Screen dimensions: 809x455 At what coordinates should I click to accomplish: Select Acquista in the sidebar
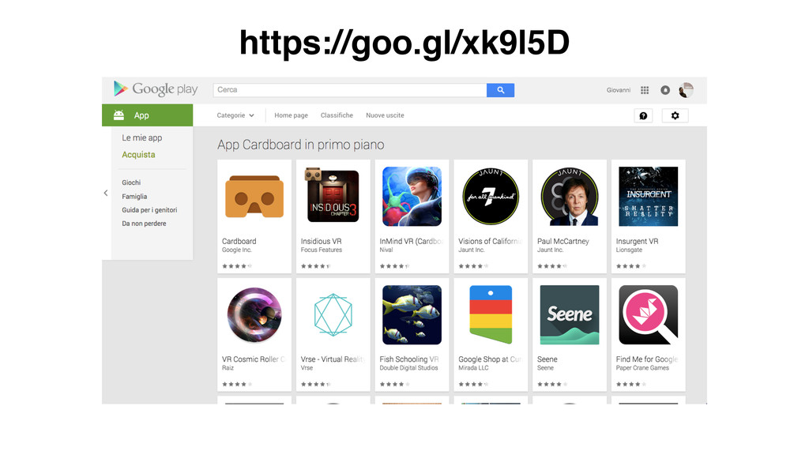pyautogui.click(x=138, y=155)
